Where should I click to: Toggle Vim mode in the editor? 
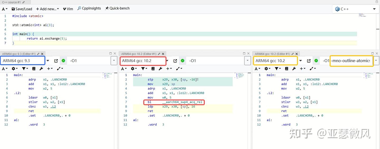(68, 9)
